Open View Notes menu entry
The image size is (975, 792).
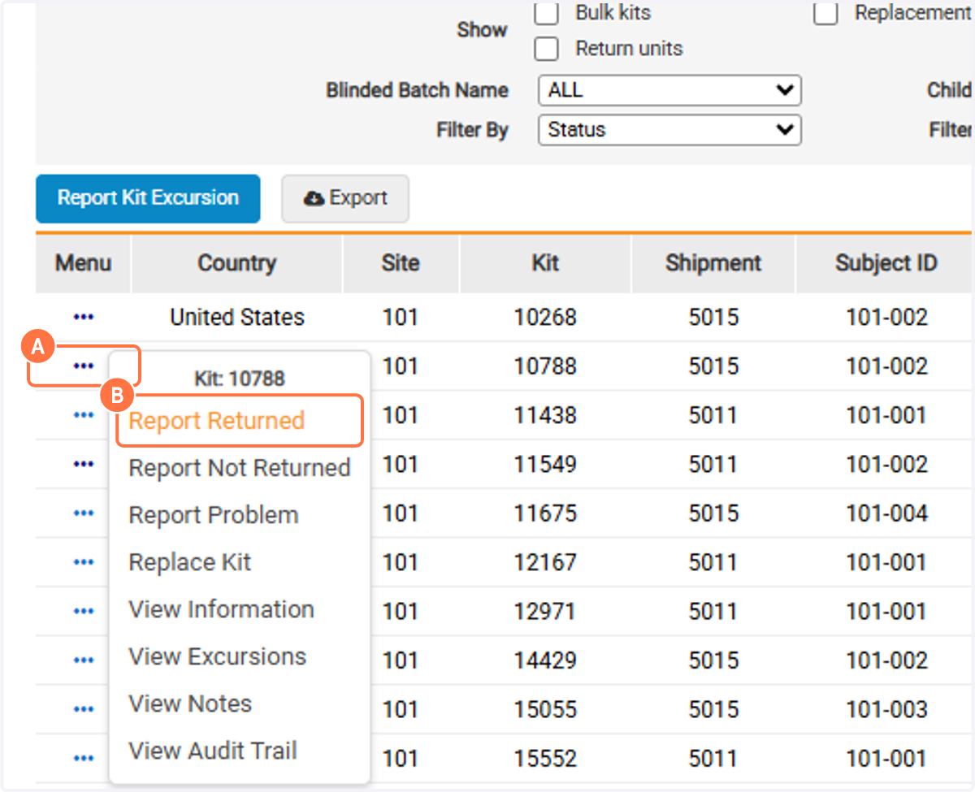190,703
